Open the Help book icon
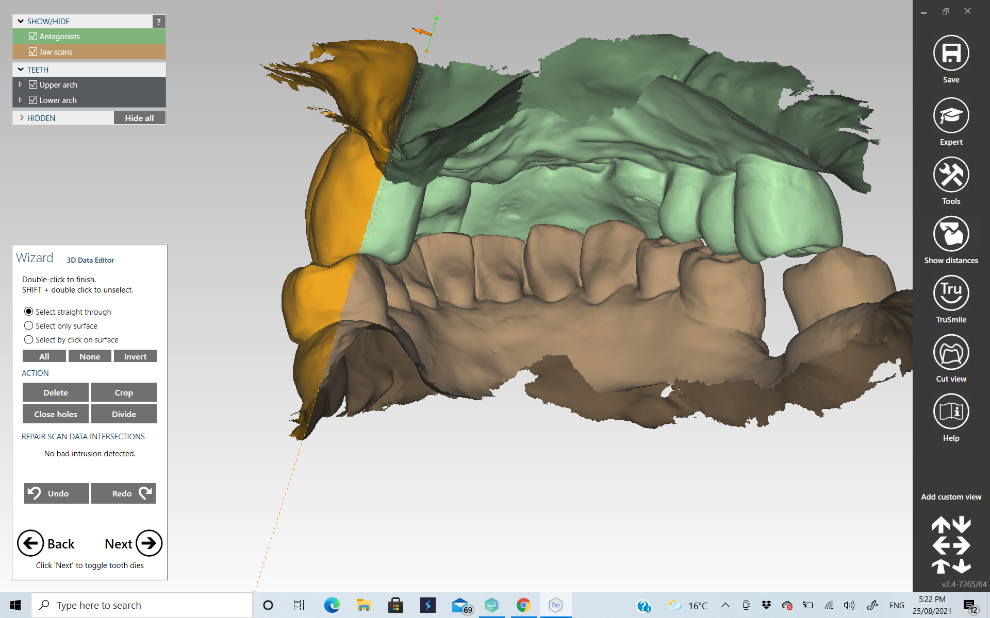The image size is (990, 618). point(951,411)
